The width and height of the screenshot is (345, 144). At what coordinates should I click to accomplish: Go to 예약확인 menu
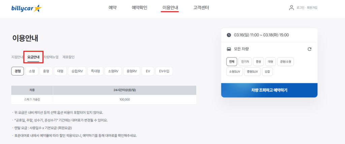[x=139, y=7]
